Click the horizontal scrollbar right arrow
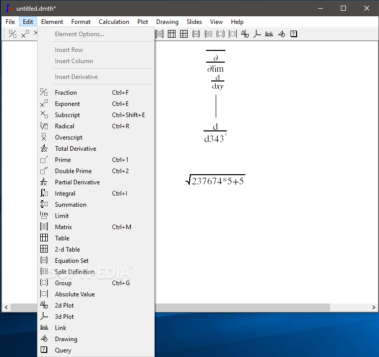The image size is (379, 357). tap(374, 307)
